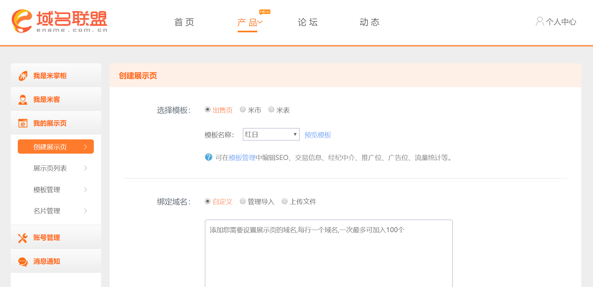The image size is (593, 287).
Task: Click the ename.com.cn logo
Action: tap(59, 21)
